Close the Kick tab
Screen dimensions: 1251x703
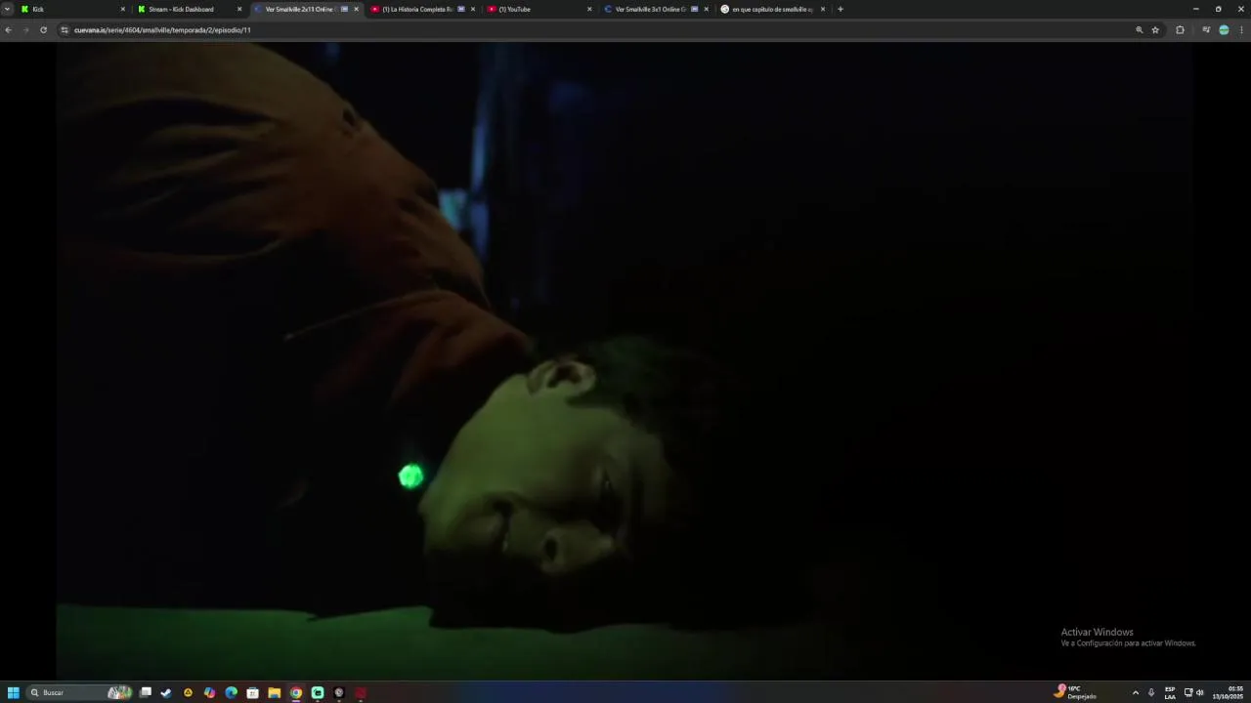(123, 9)
